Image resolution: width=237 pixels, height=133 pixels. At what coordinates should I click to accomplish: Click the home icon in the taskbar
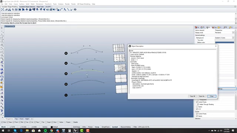pyautogui.click(x=39, y=130)
